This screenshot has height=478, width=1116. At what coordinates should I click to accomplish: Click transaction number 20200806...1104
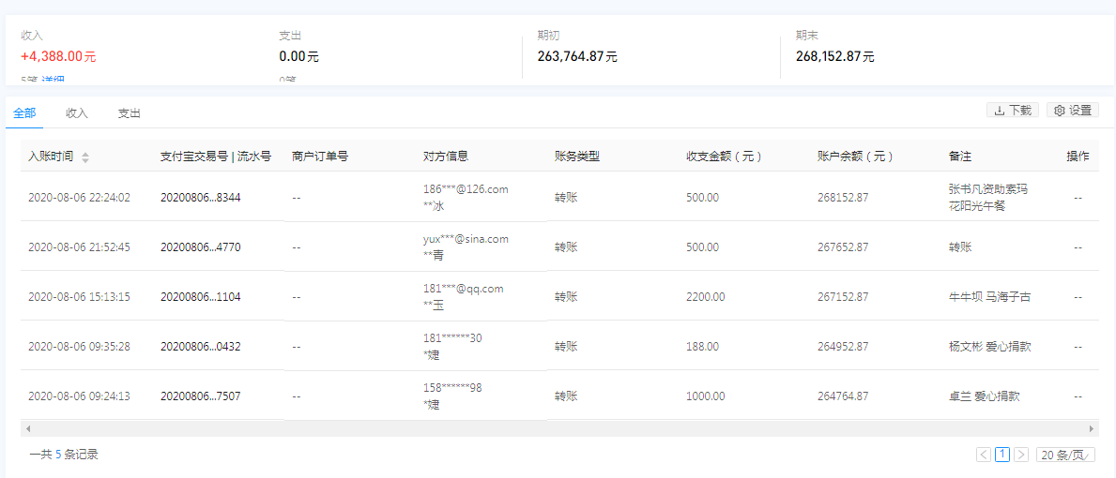pyautogui.click(x=200, y=297)
